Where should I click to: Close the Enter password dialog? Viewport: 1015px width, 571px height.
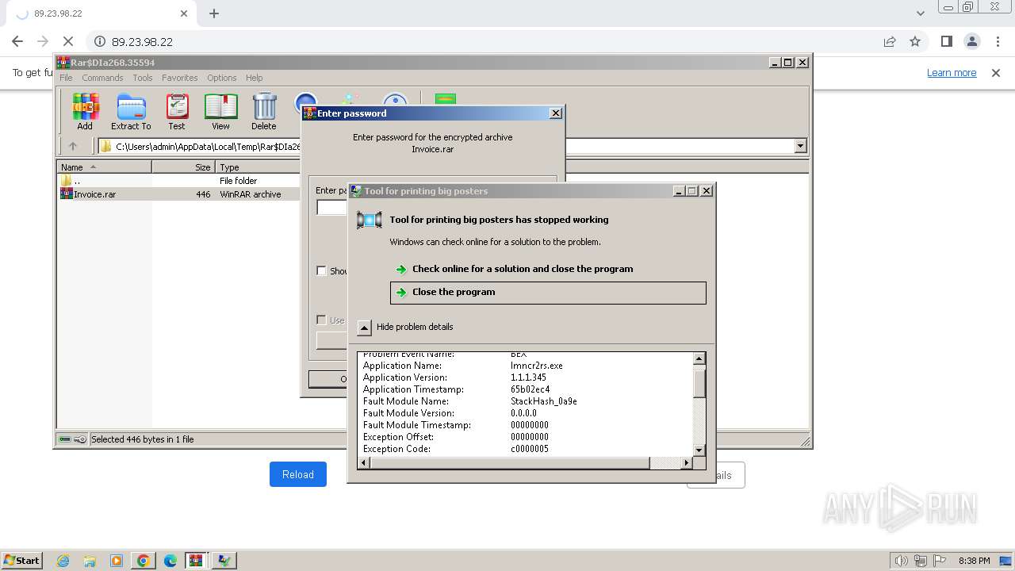[556, 113]
